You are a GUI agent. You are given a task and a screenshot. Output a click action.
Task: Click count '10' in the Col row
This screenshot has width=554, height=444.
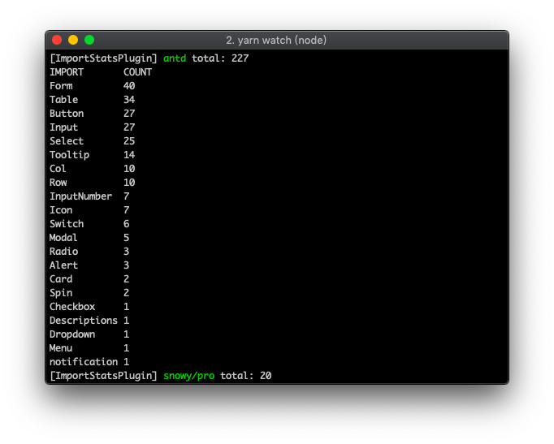point(129,168)
